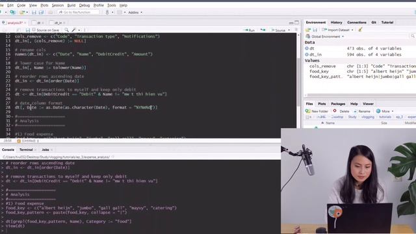Switch to the Packages tab
Screen dimensions: 416x234
[338, 104]
